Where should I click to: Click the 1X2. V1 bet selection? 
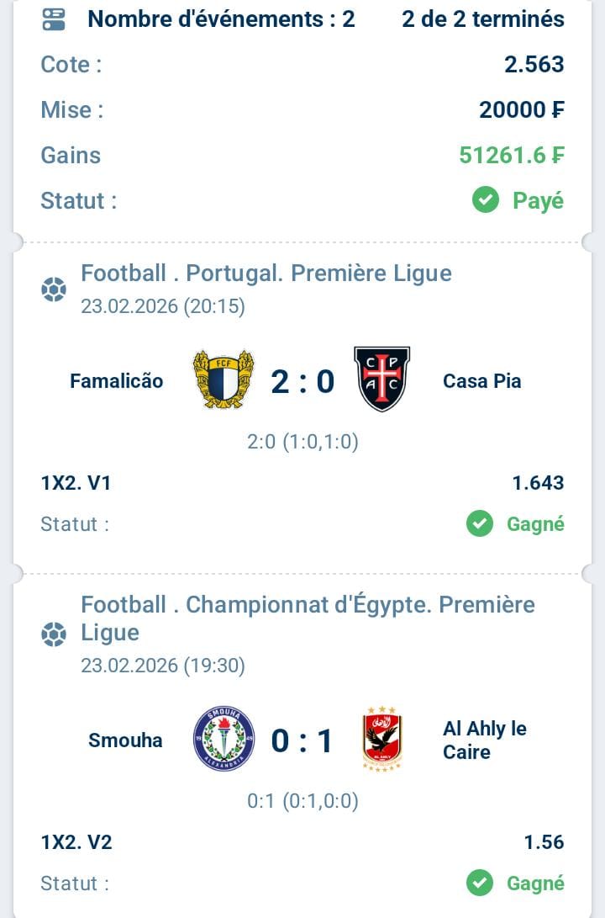click(76, 483)
